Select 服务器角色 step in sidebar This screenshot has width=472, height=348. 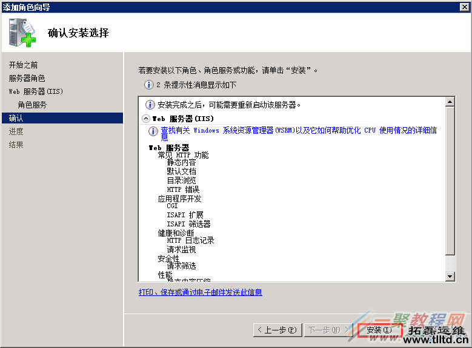(x=27, y=78)
